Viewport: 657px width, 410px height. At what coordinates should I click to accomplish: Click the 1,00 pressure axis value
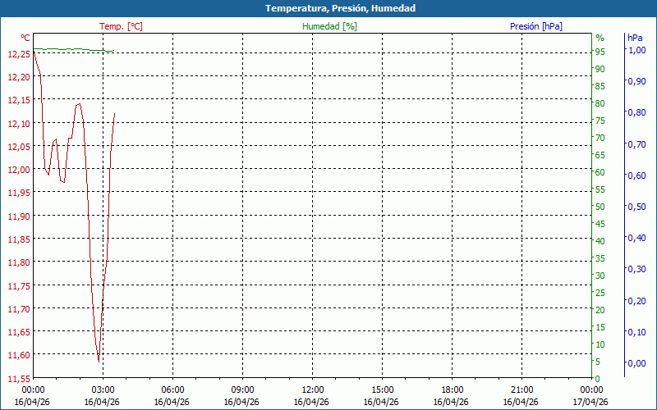coord(636,50)
